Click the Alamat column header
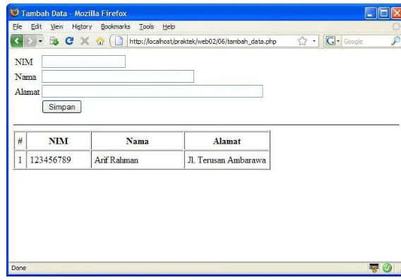This screenshot has width=401, height=280. [x=227, y=141]
